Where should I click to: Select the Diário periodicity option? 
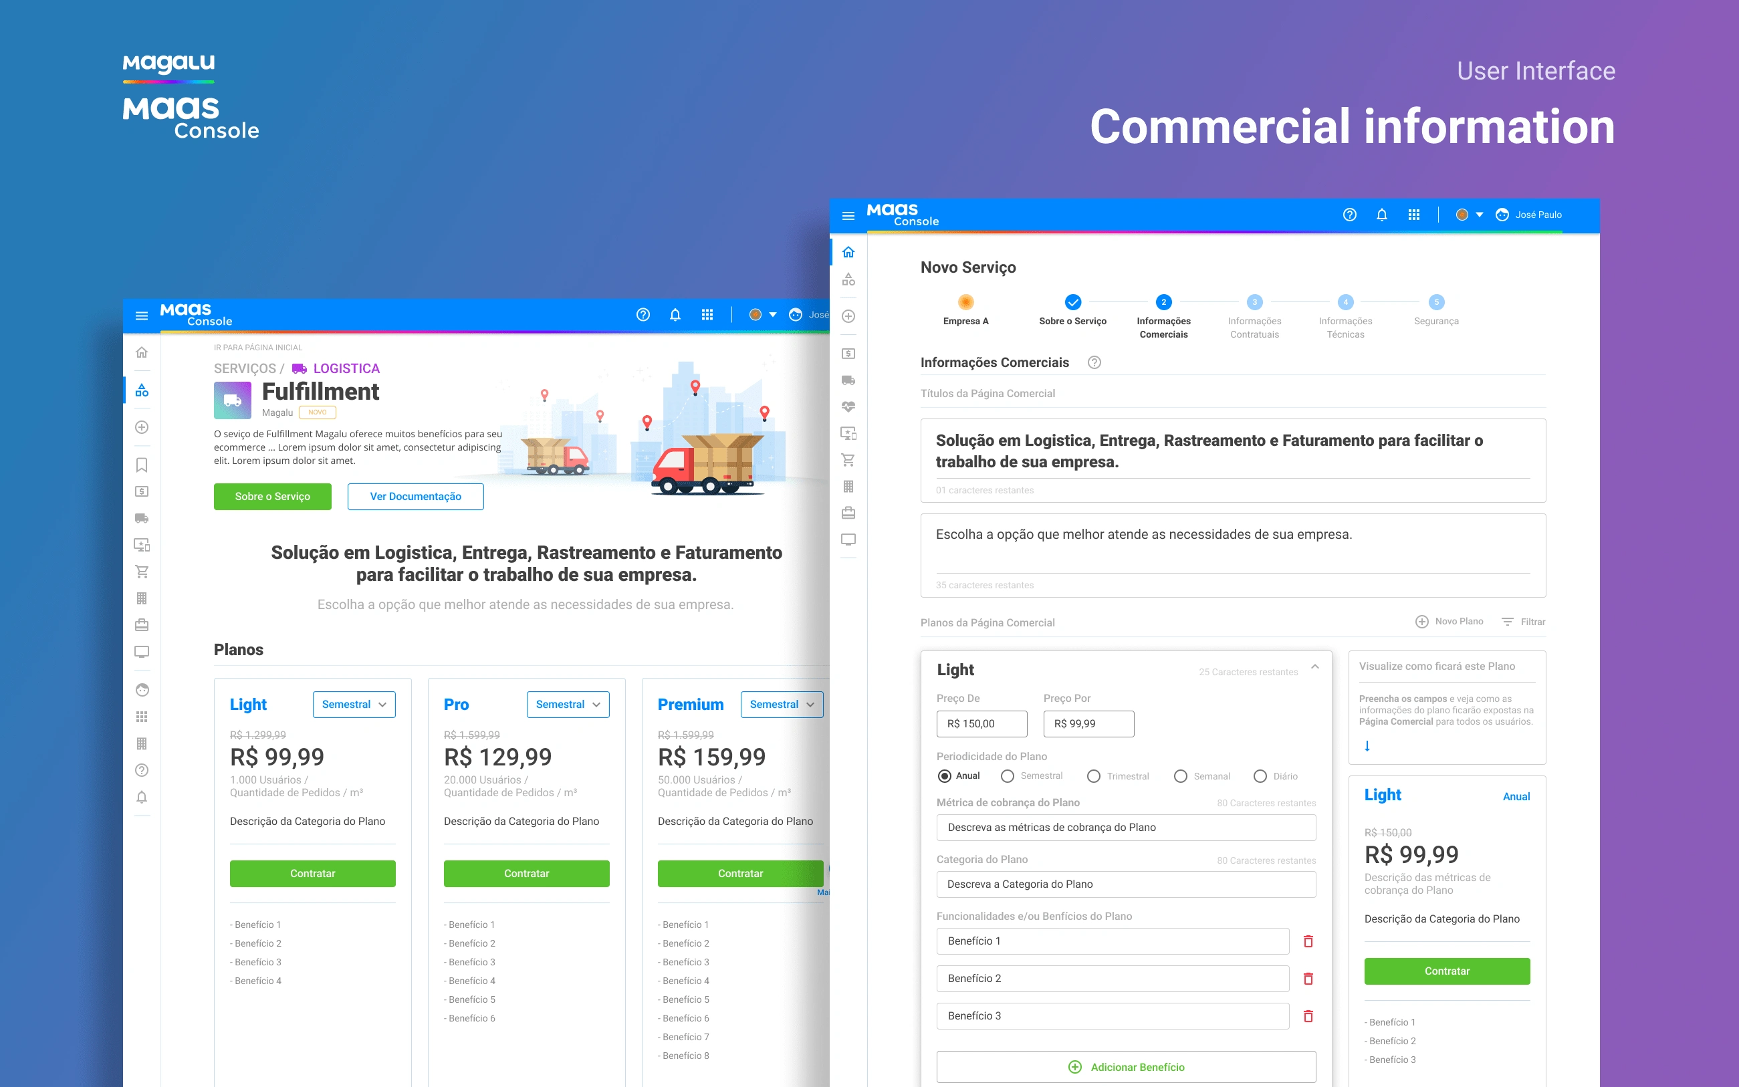point(1260,776)
